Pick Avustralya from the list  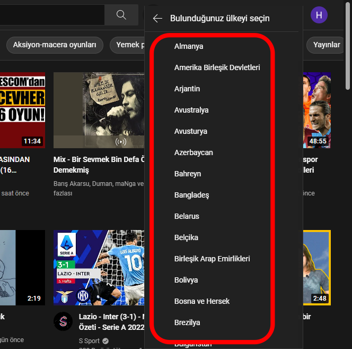tap(191, 110)
